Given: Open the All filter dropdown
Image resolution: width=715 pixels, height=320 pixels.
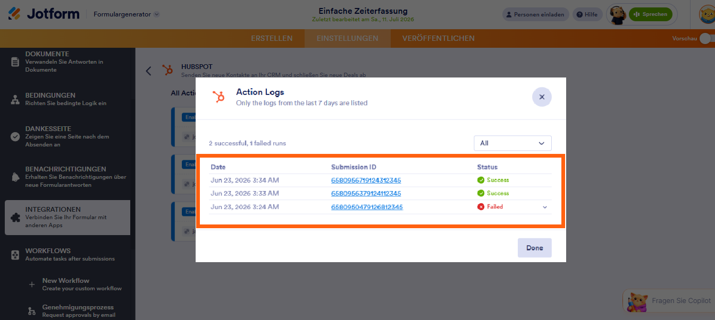Looking at the screenshot, I should pyautogui.click(x=512, y=143).
